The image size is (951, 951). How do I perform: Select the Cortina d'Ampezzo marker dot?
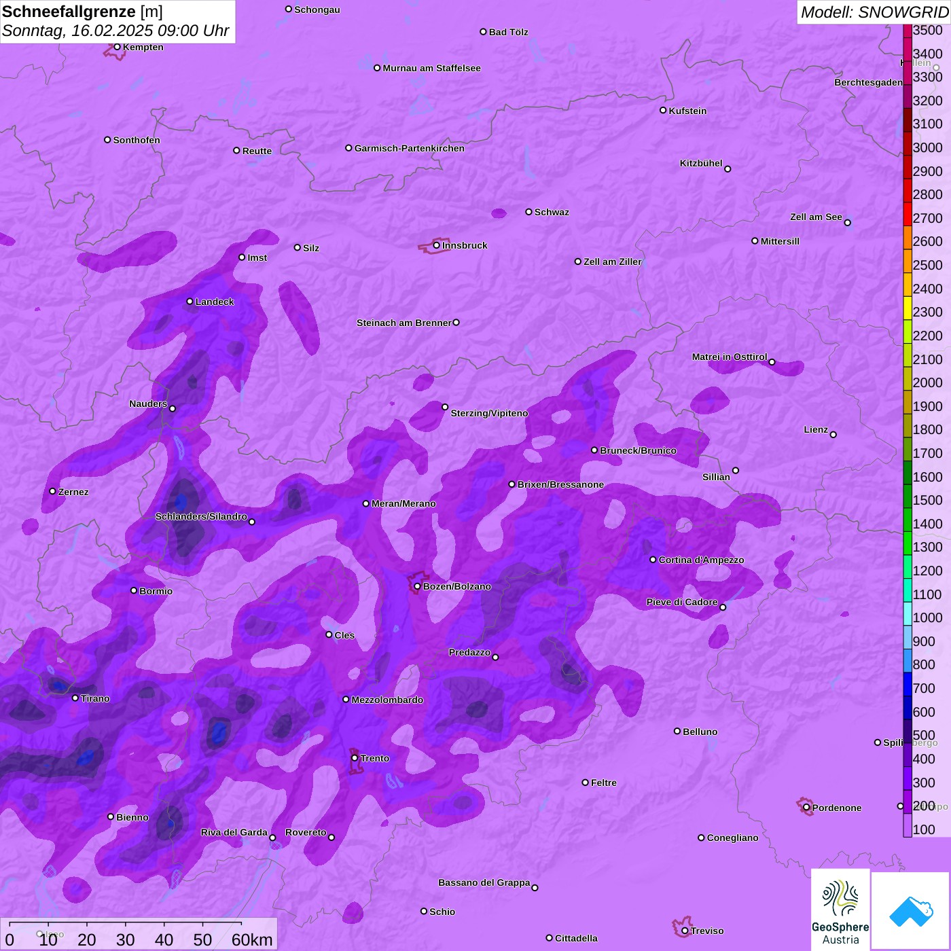pos(653,560)
